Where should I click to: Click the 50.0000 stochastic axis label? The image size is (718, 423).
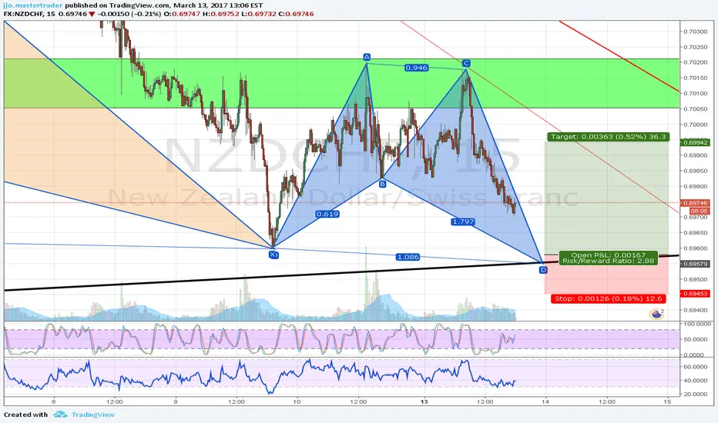coord(697,339)
